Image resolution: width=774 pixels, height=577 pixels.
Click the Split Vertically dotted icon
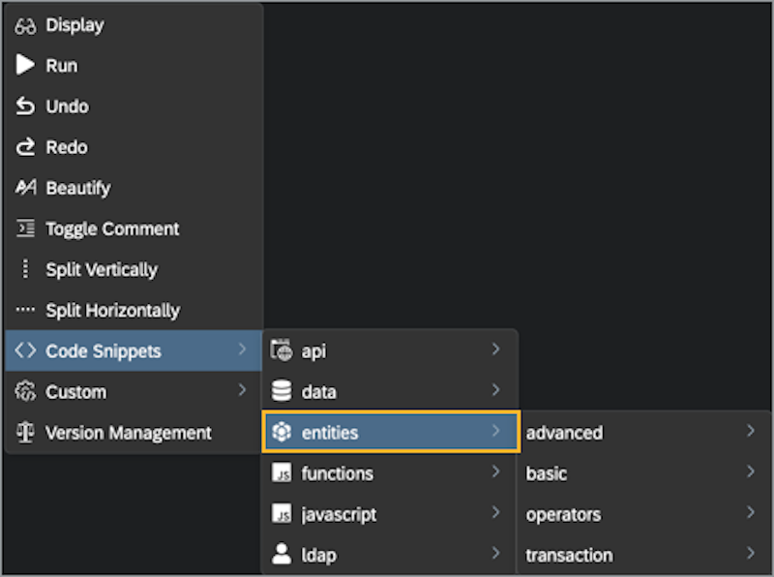point(25,269)
